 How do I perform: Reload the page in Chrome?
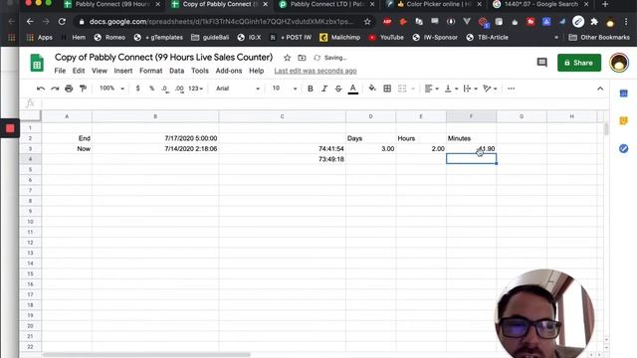pyautogui.click(x=62, y=22)
